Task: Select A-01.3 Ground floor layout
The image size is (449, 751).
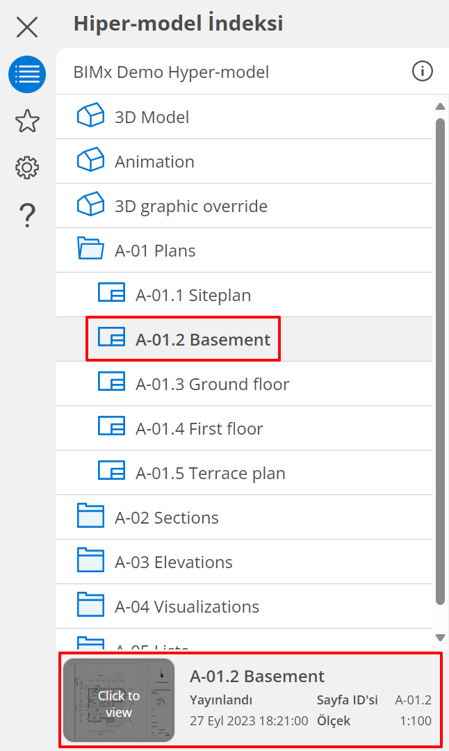Action: (212, 384)
